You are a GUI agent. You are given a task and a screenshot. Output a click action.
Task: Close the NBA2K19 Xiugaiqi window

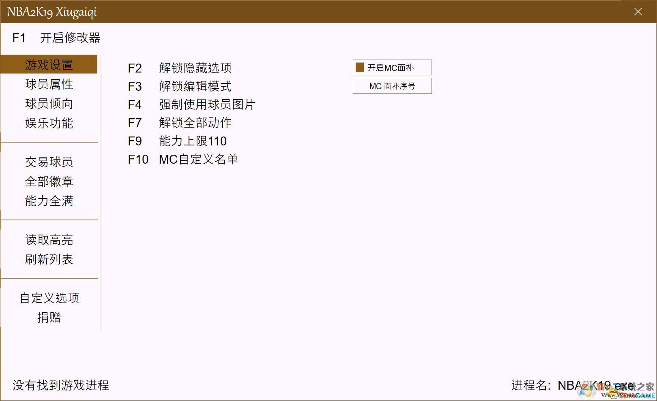click(x=638, y=12)
